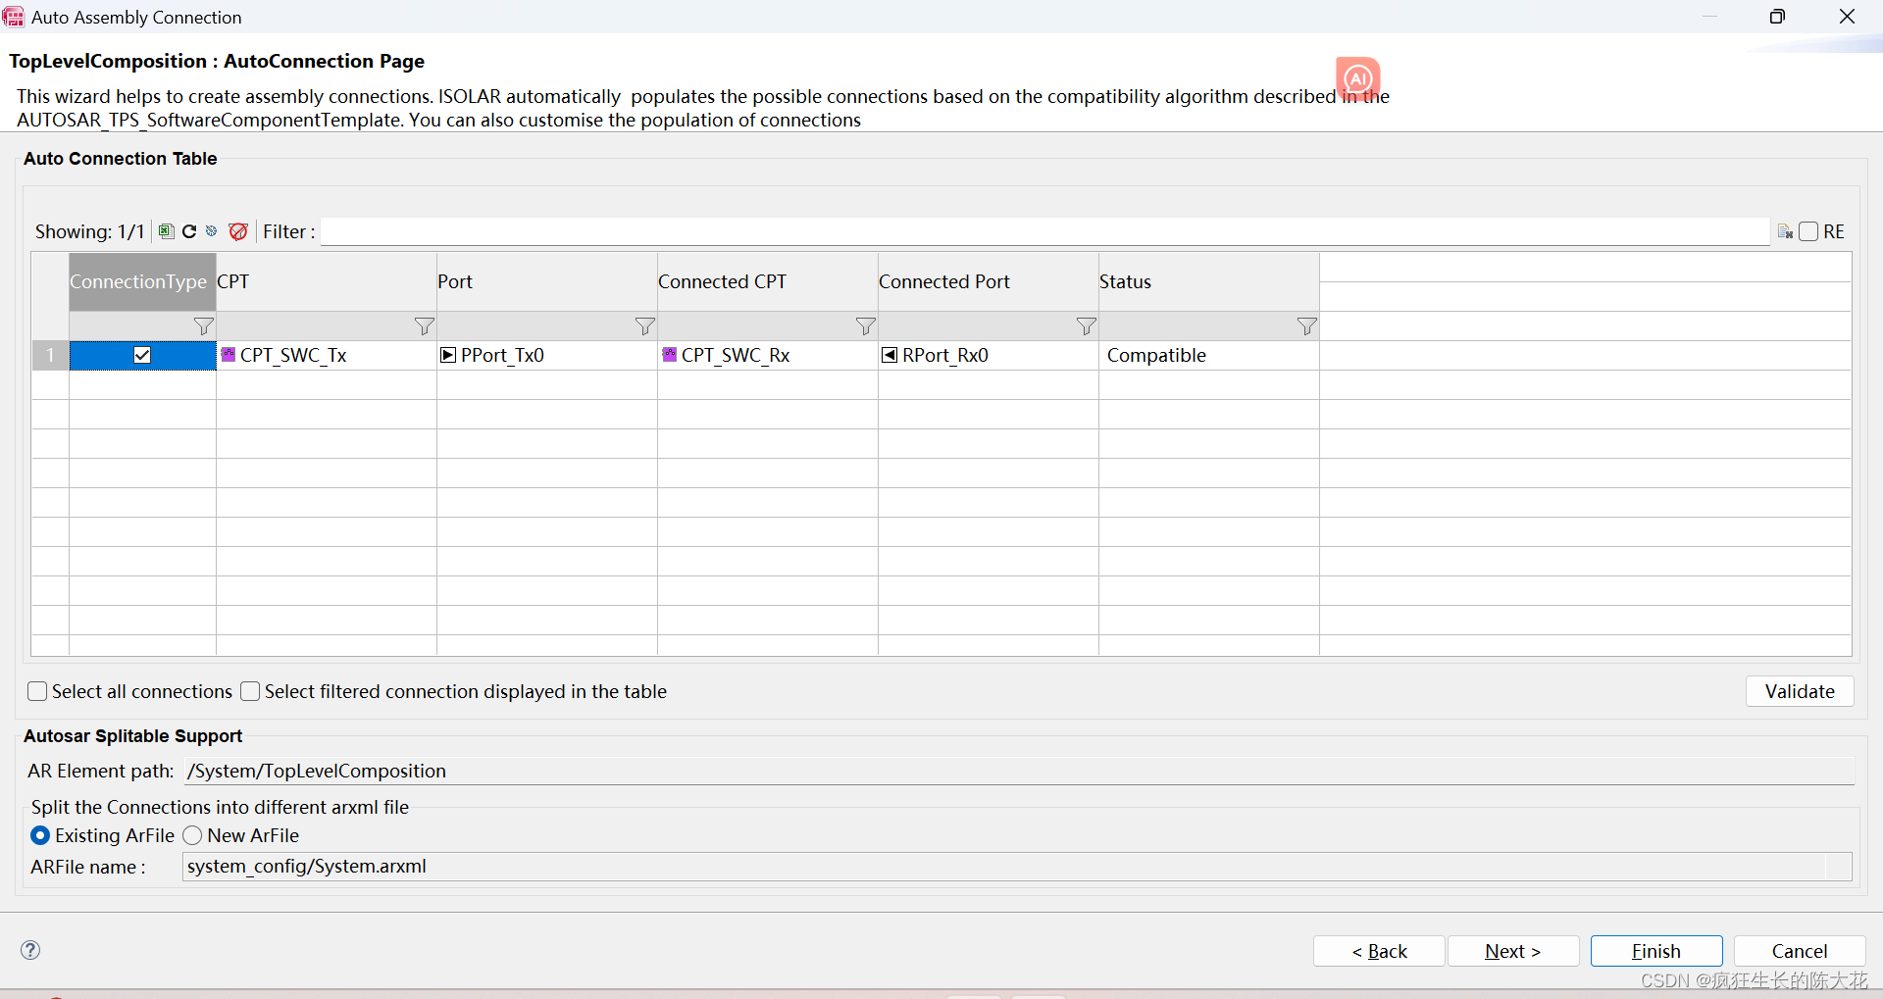Viewport: 1883px width, 999px height.
Task: Select the New ArFile radio button
Action: pos(192,835)
